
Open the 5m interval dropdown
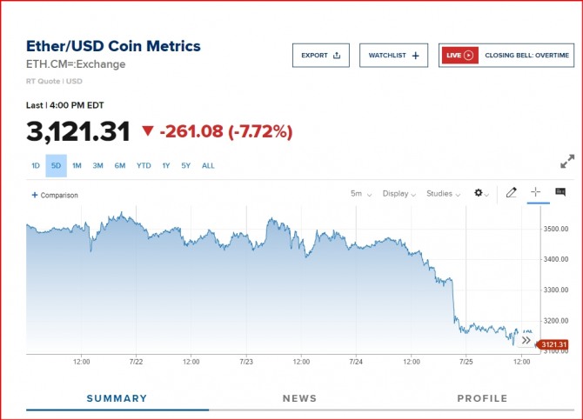point(361,194)
